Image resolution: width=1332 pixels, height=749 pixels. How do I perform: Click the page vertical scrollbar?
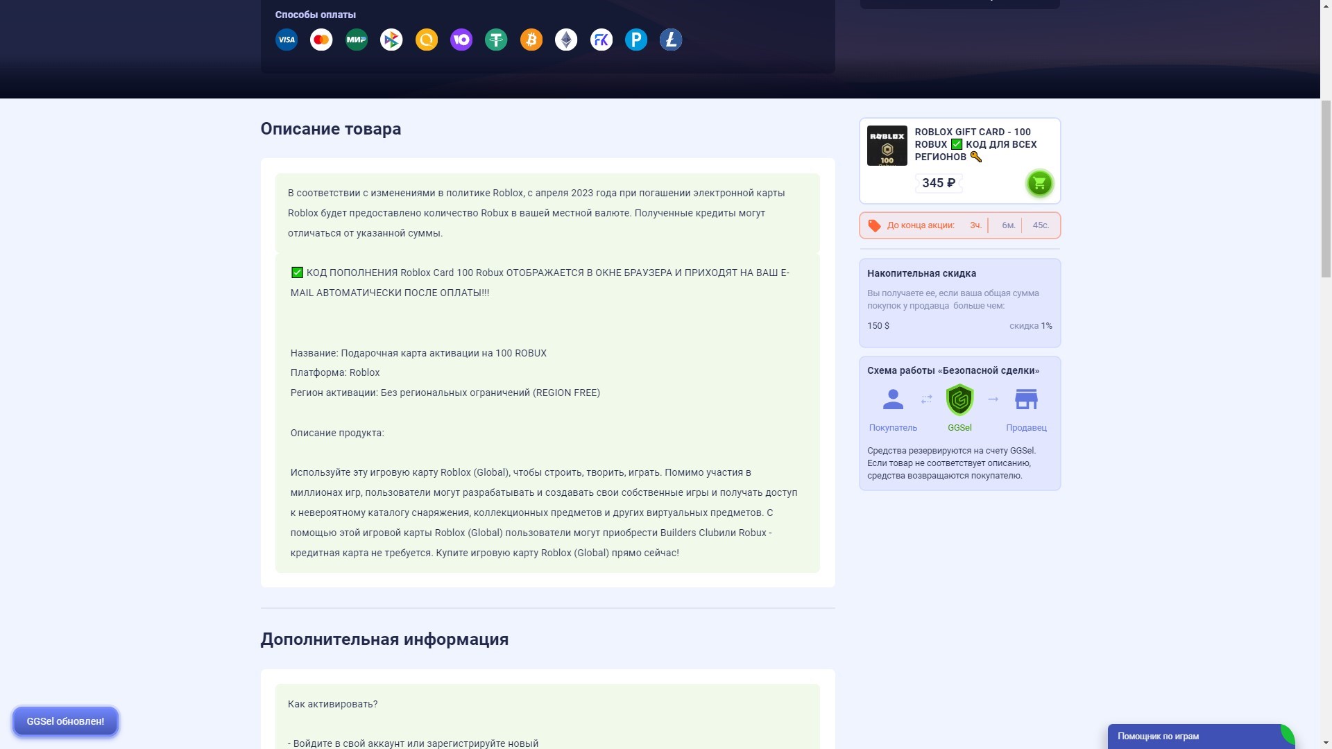(1326, 187)
